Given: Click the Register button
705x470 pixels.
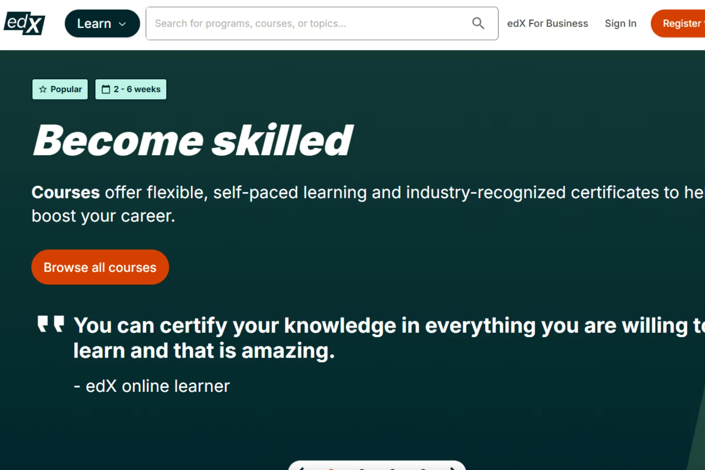Looking at the screenshot, I should [683, 23].
